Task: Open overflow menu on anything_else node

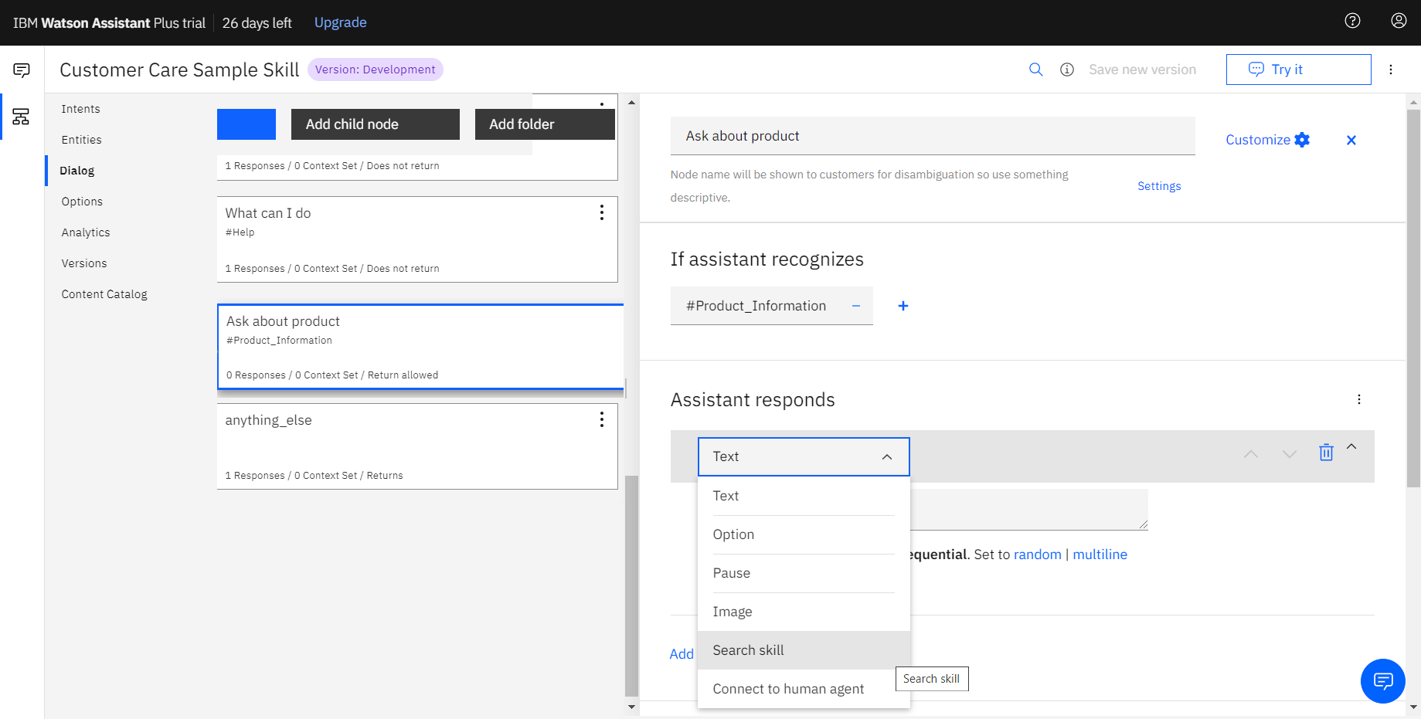Action: tap(602, 419)
